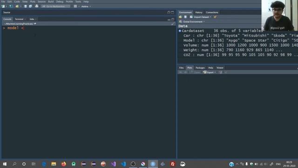
Task: Open the Help menu
Action: coord(86,1)
